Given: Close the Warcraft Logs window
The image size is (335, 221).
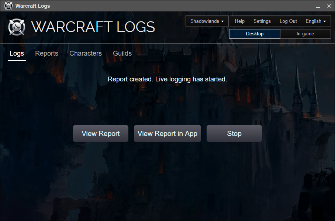Looking at the screenshot, I should [329, 6].
